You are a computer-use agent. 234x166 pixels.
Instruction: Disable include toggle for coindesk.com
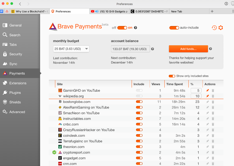point(139,135)
